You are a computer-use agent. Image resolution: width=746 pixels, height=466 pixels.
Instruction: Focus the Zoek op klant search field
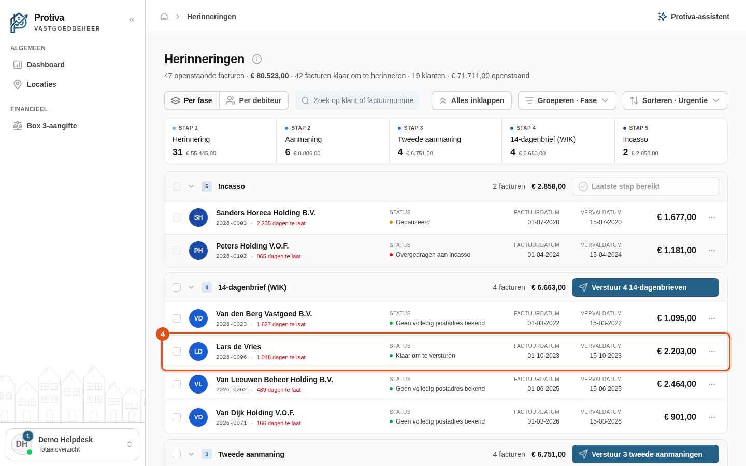tap(357, 100)
